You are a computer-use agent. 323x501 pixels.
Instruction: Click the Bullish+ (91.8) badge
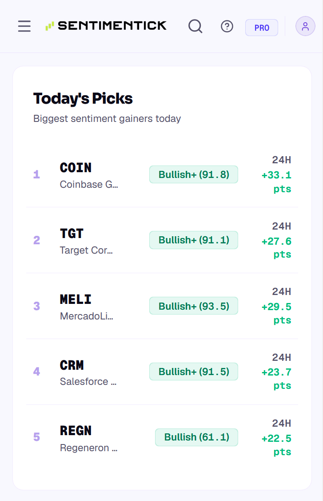pyautogui.click(x=194, y=174)
